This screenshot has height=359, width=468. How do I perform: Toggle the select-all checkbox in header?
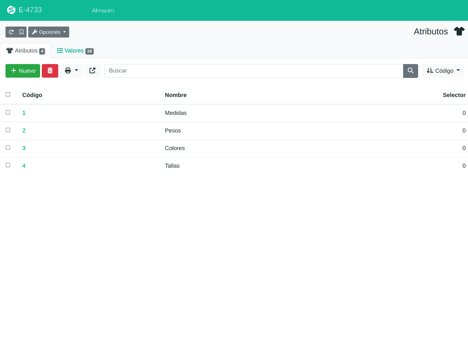(8, 94)
